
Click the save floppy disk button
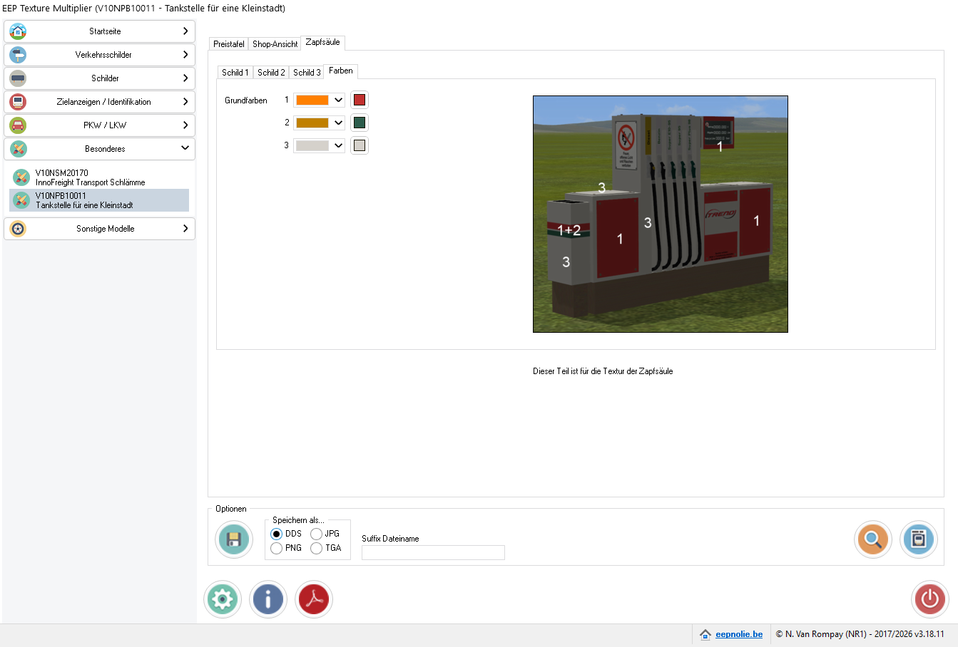pyautogui.click(x=234, y=539)
